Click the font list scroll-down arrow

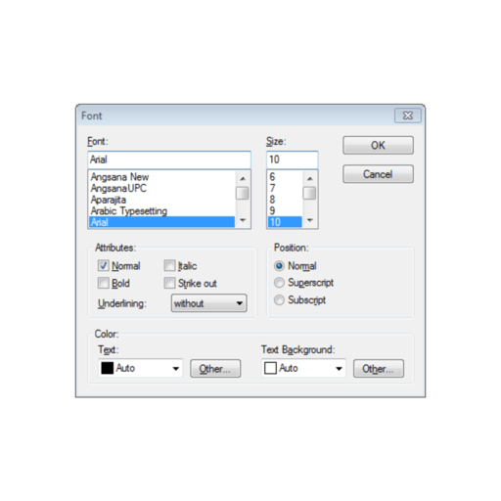pyautogui.click(x=243, y=220)
